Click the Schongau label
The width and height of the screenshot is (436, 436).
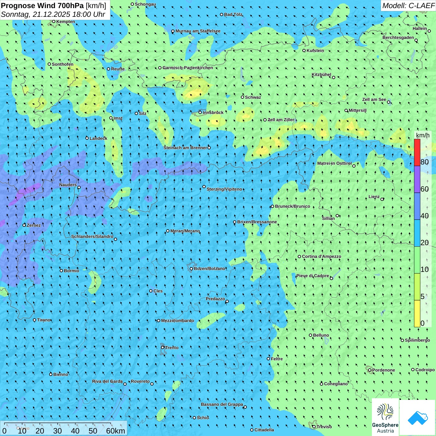coord(145,4)
